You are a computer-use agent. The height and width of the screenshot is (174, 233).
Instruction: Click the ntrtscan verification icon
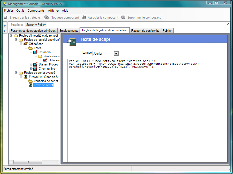tap(45, 60)
